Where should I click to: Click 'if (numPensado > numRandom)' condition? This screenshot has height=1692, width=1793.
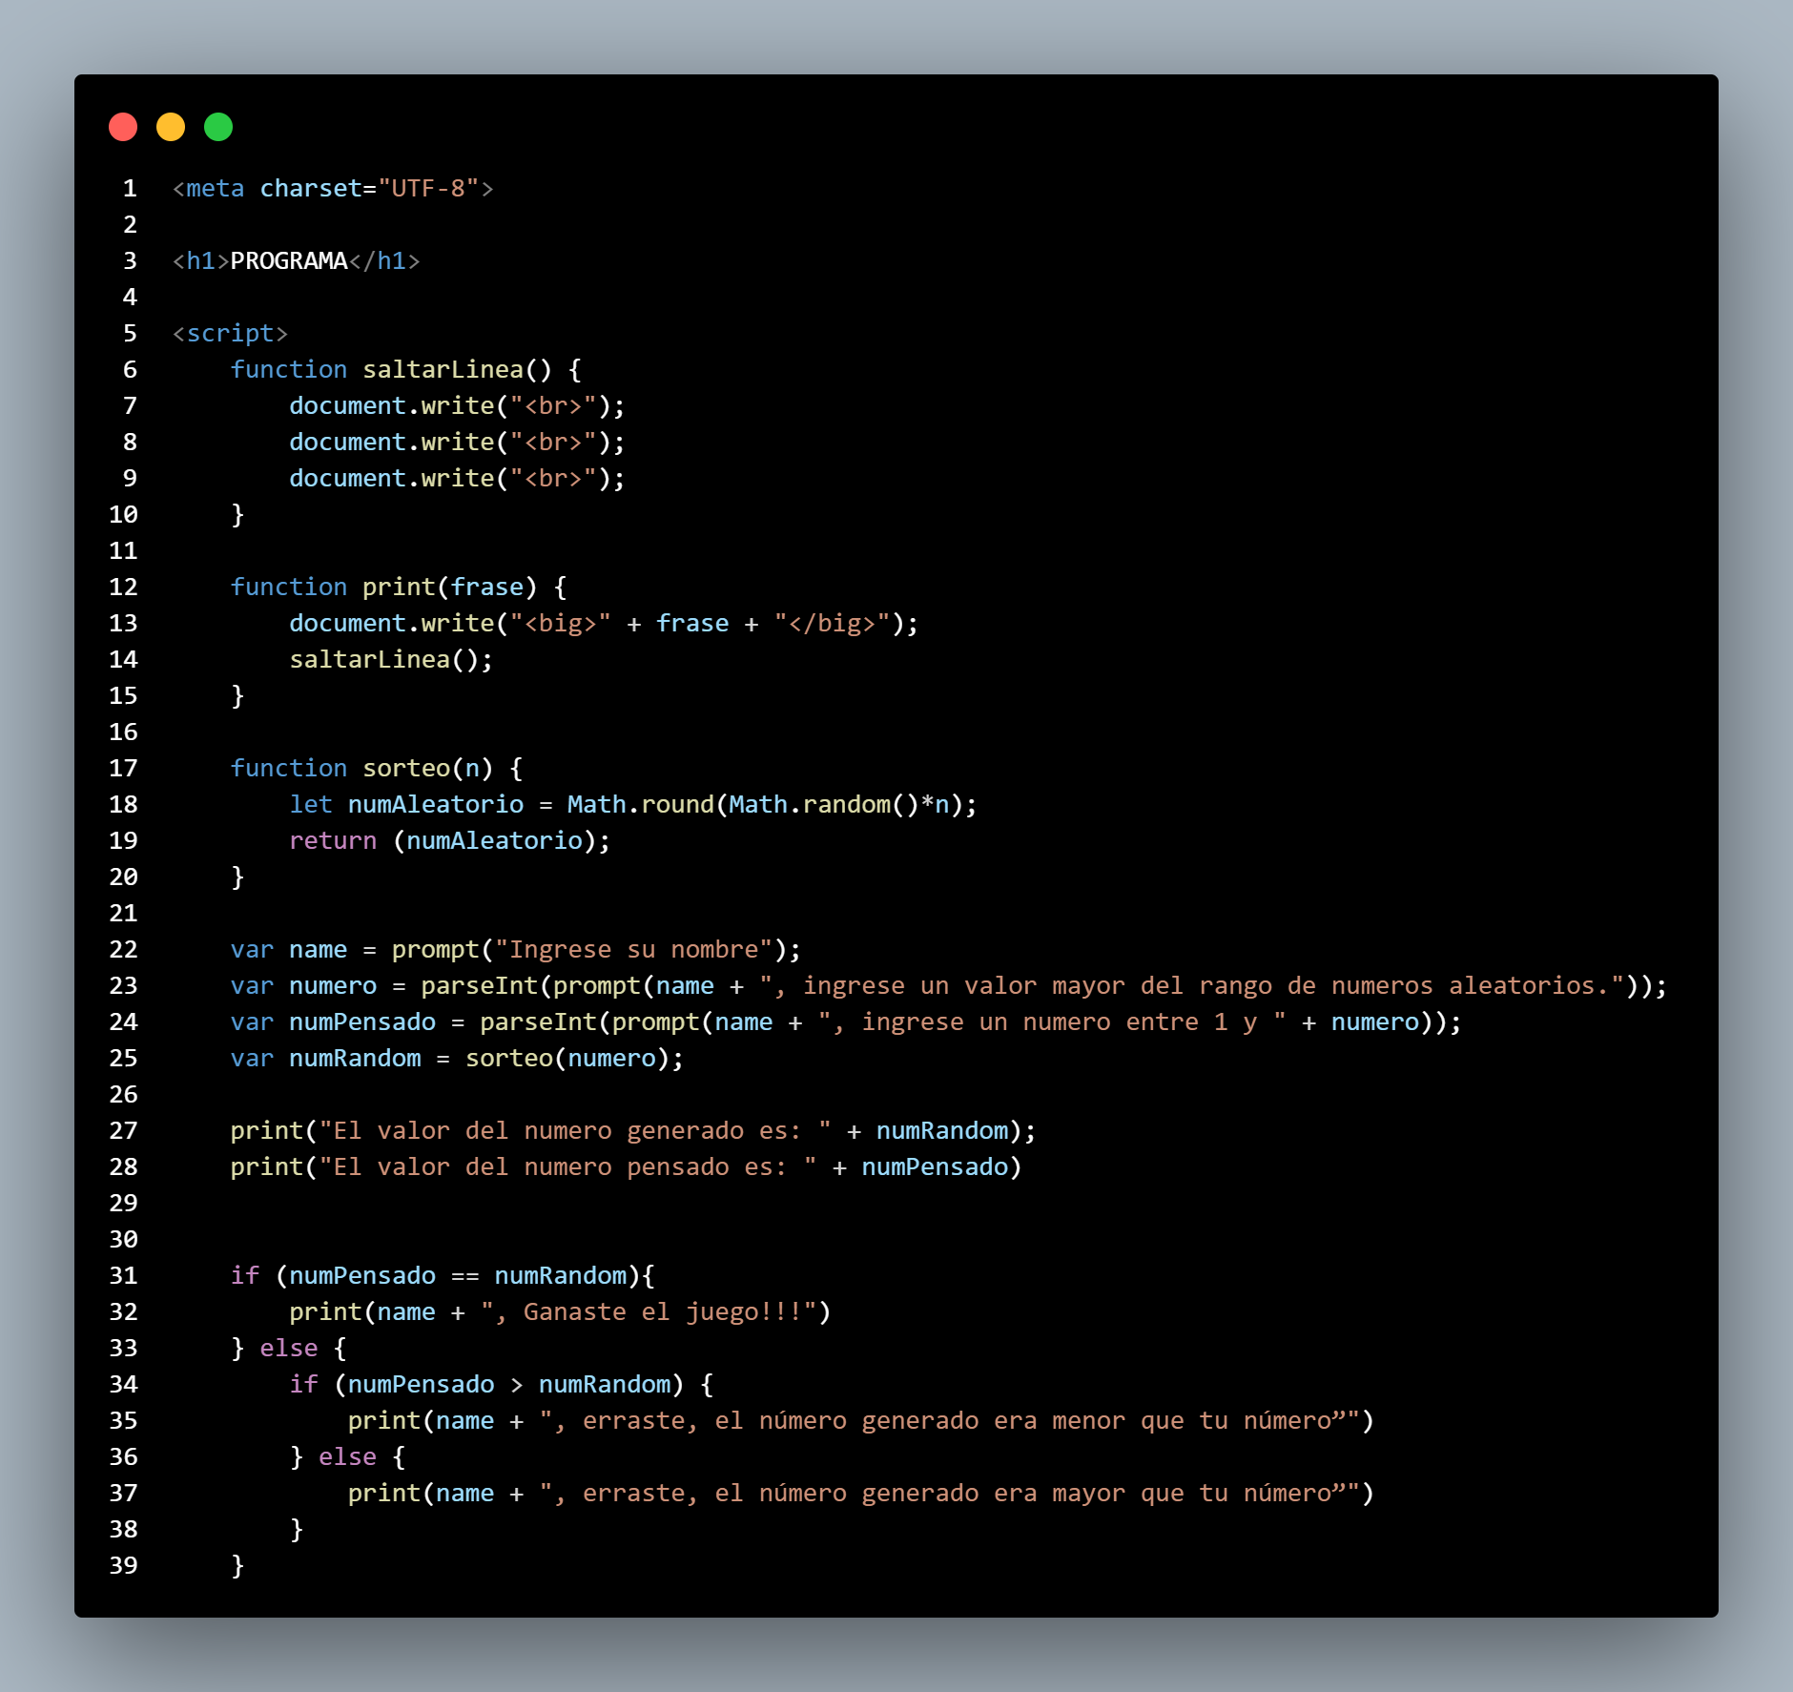(486, 1385)
